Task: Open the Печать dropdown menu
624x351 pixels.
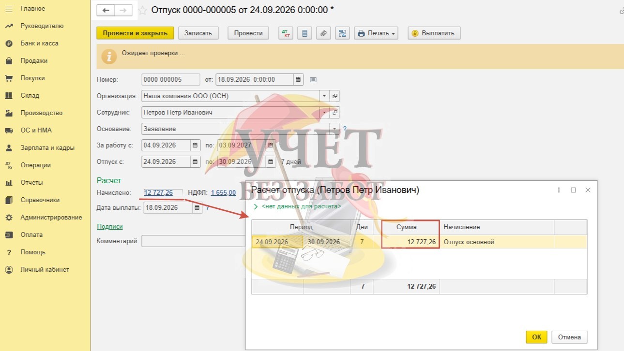Action: [376, 33]
